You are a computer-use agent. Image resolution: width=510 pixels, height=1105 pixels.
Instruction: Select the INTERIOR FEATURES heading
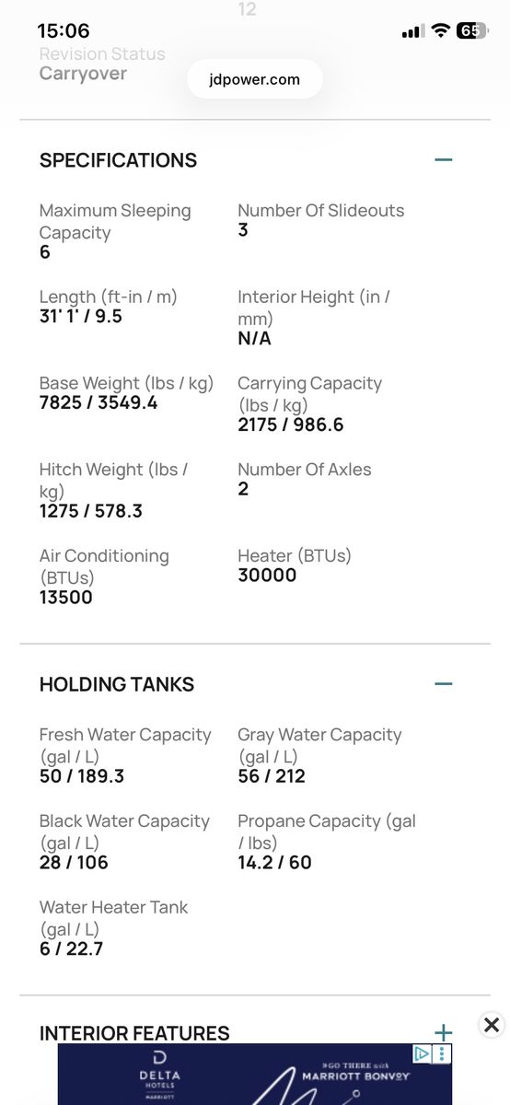134,1033
